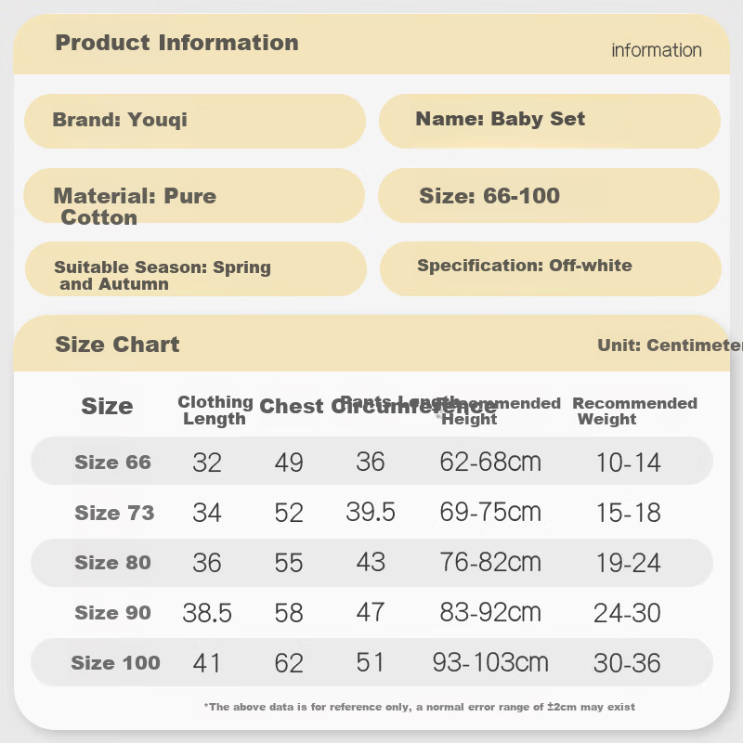The width and height of the screenshot is (743, 743).
Task: Click the reference data disclaimer note
Action: (420, 707)
